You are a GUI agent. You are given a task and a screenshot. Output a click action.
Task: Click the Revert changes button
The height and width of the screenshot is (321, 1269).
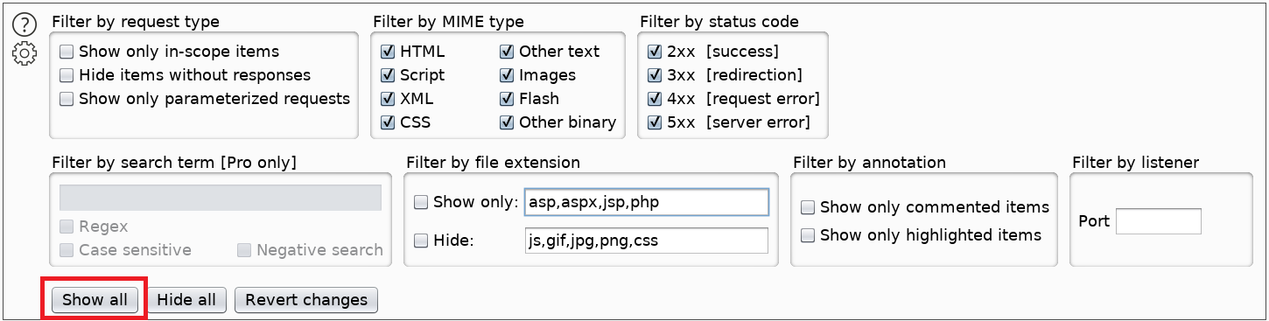pos(306,300)
